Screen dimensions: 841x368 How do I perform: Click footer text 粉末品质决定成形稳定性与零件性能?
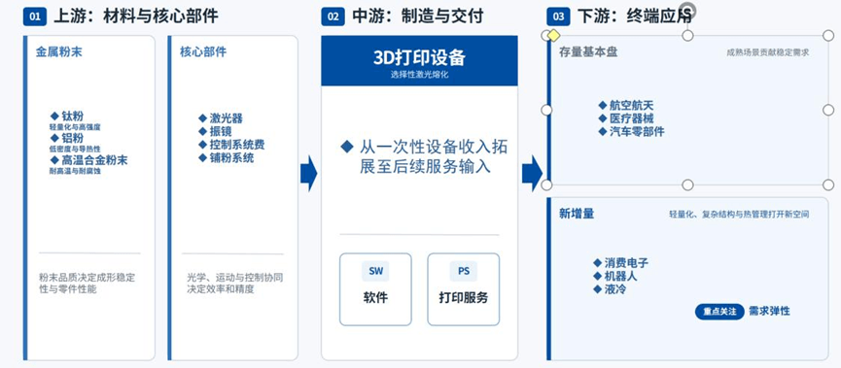[87, 284]
